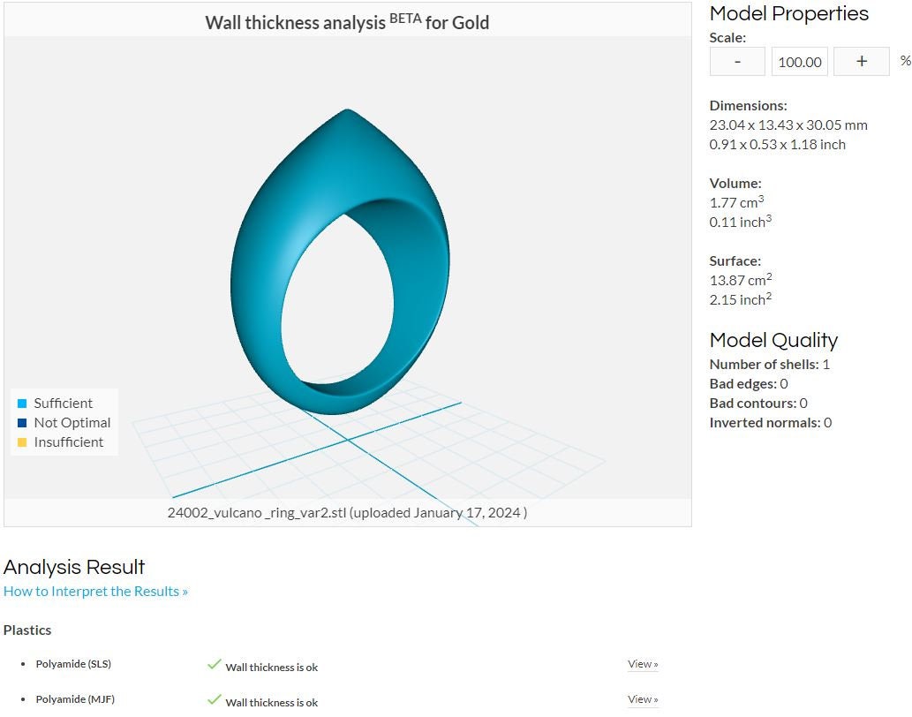
Task: Click the Sufficient light blue legend swatch
Action: [x=22, y=403]
